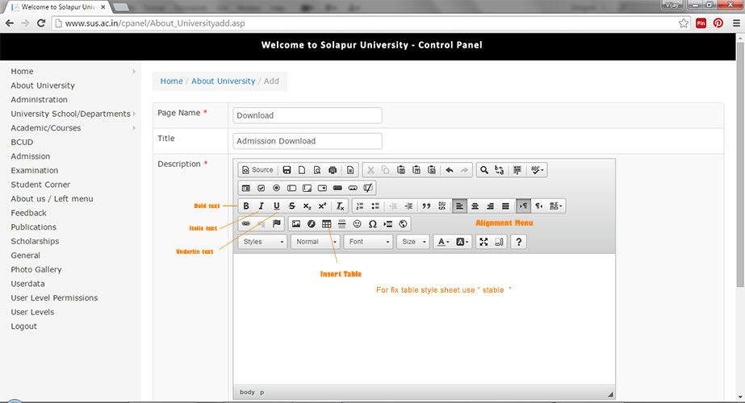Insert a bulleted list
Screen dimensions: 745x403
375,206
